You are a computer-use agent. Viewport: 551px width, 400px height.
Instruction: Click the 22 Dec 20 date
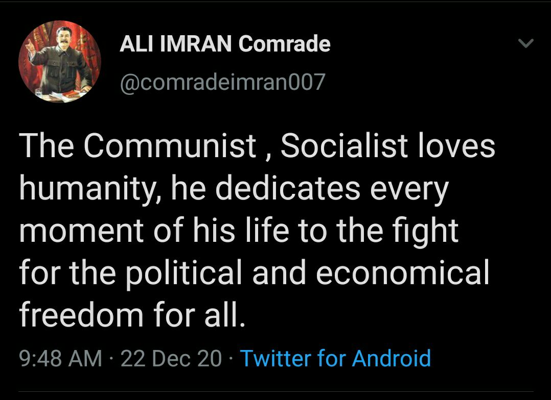coord(171,358)
